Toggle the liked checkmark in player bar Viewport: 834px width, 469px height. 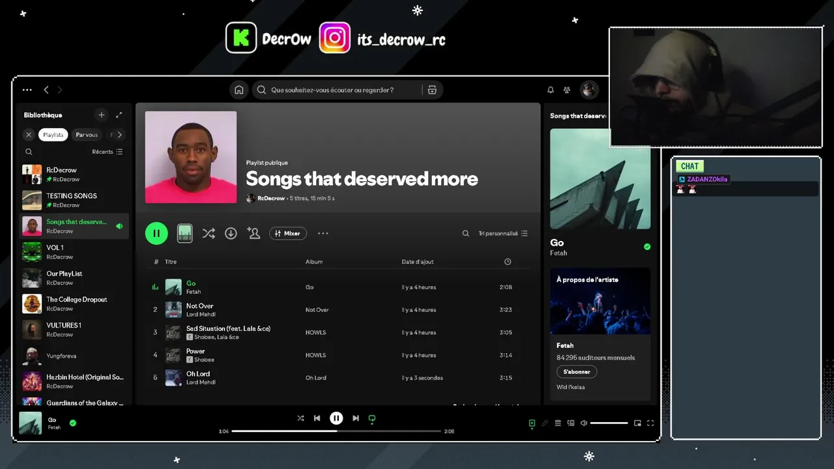pos(73,423)
